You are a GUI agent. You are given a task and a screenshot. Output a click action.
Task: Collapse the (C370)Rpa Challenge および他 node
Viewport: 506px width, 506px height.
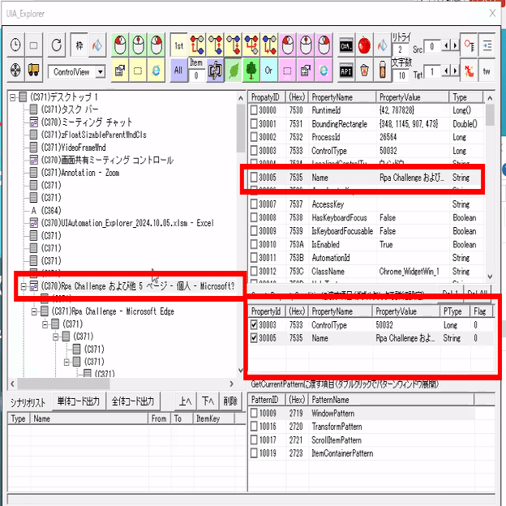tap(24, 286)
